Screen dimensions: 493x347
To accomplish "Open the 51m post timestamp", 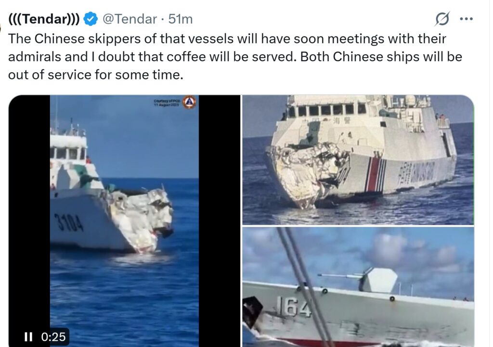I will [x=180, y=19].
